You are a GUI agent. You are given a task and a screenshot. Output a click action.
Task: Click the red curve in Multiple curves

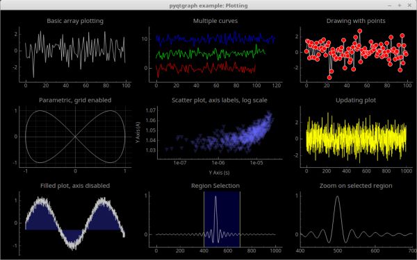click(205, 69)
